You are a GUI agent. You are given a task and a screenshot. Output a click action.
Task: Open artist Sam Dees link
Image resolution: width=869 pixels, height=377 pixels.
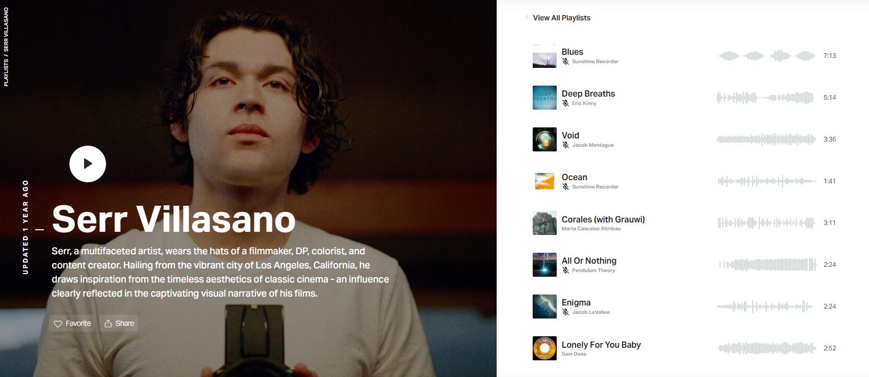pos(574,354)
